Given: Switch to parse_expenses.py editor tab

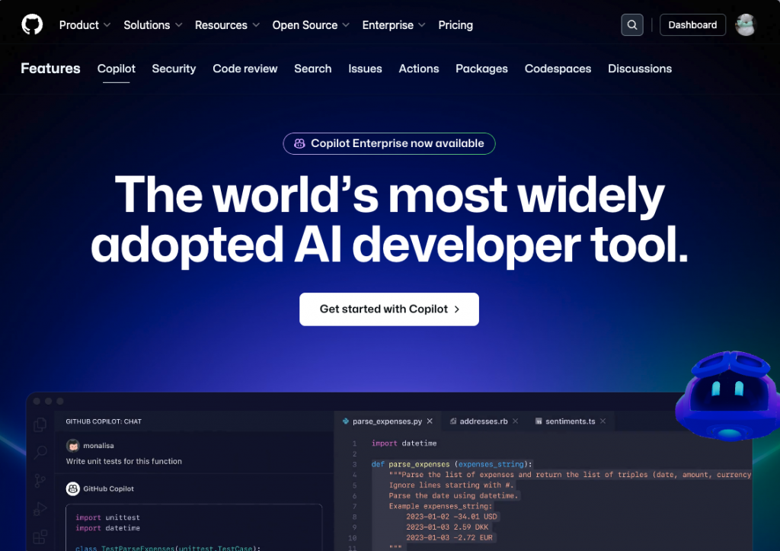Looking at the screenshot, I should pyautogui.click(x=387, y=421).
